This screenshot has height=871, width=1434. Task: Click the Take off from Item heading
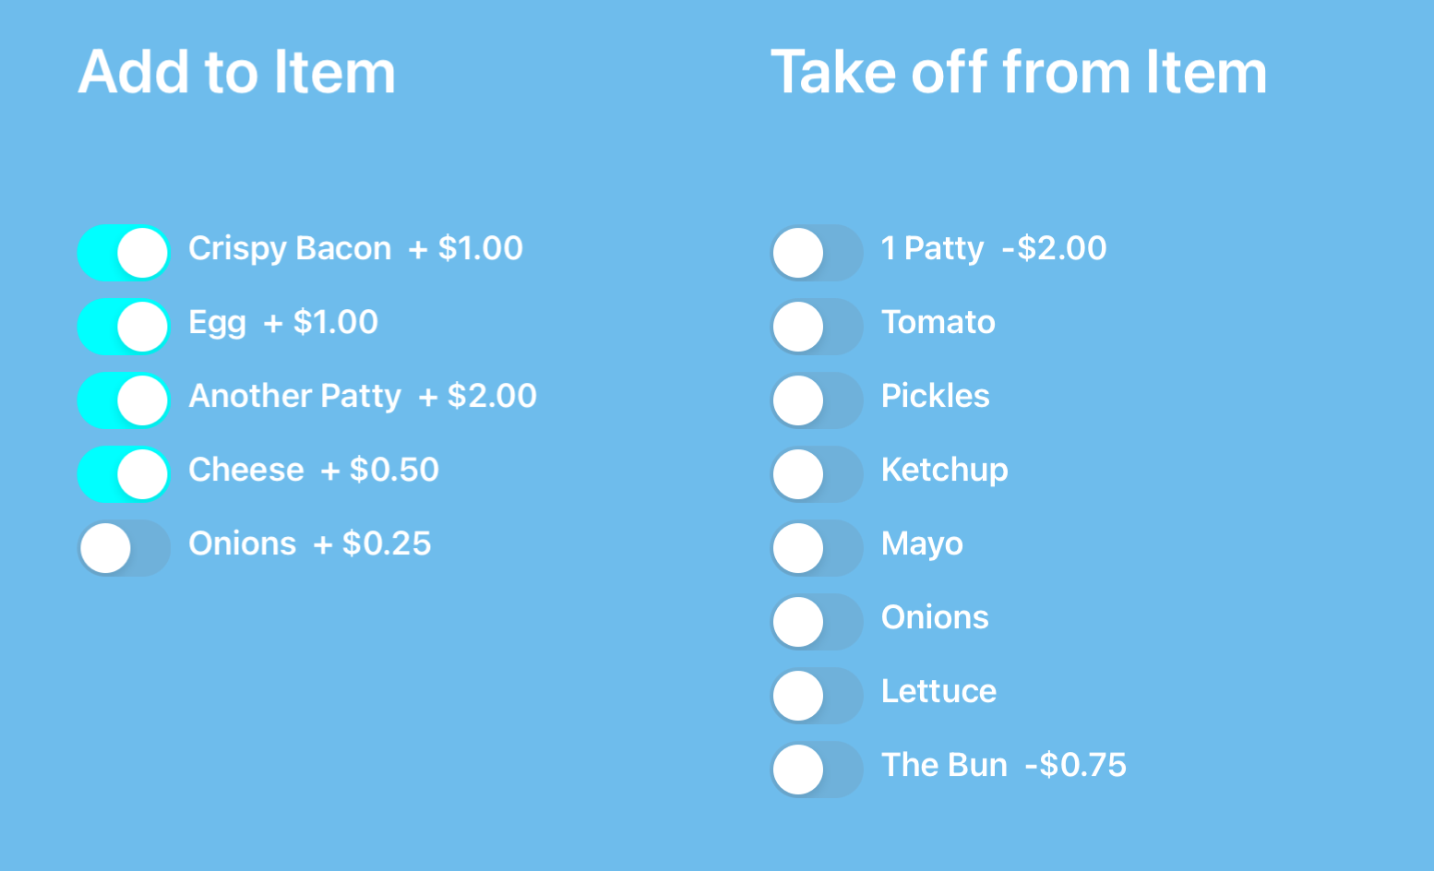pyautogui.click(x=1019, y=72)
